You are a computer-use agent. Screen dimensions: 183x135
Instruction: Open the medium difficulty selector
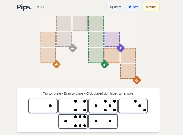coord(151,7)
